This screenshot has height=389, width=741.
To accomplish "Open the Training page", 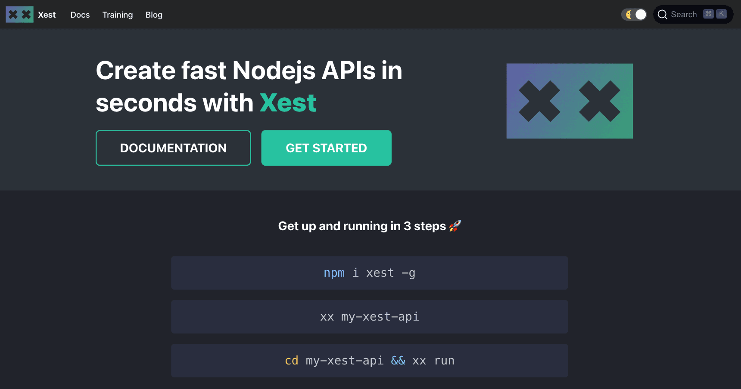I will click(118, 15).
